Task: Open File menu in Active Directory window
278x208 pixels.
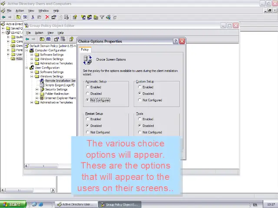Action: (9, 10)
